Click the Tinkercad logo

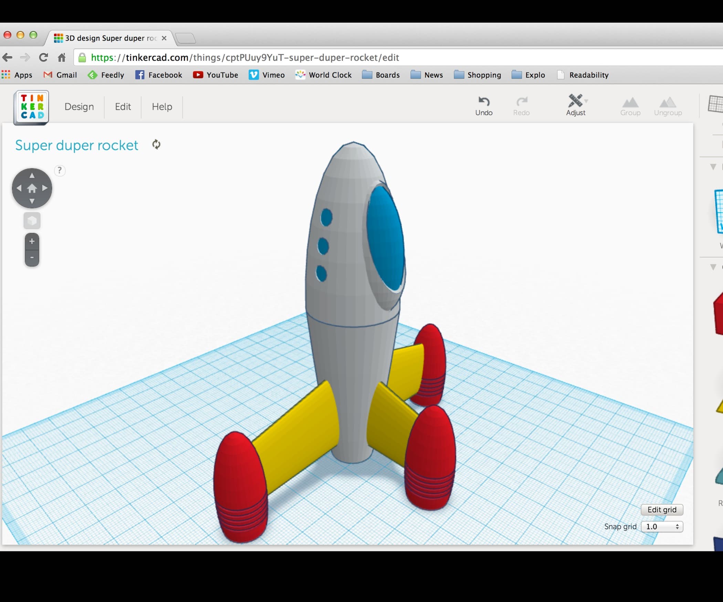(31, 107)
